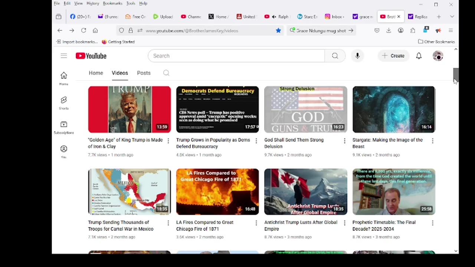Open the History menu

(93, 3)
